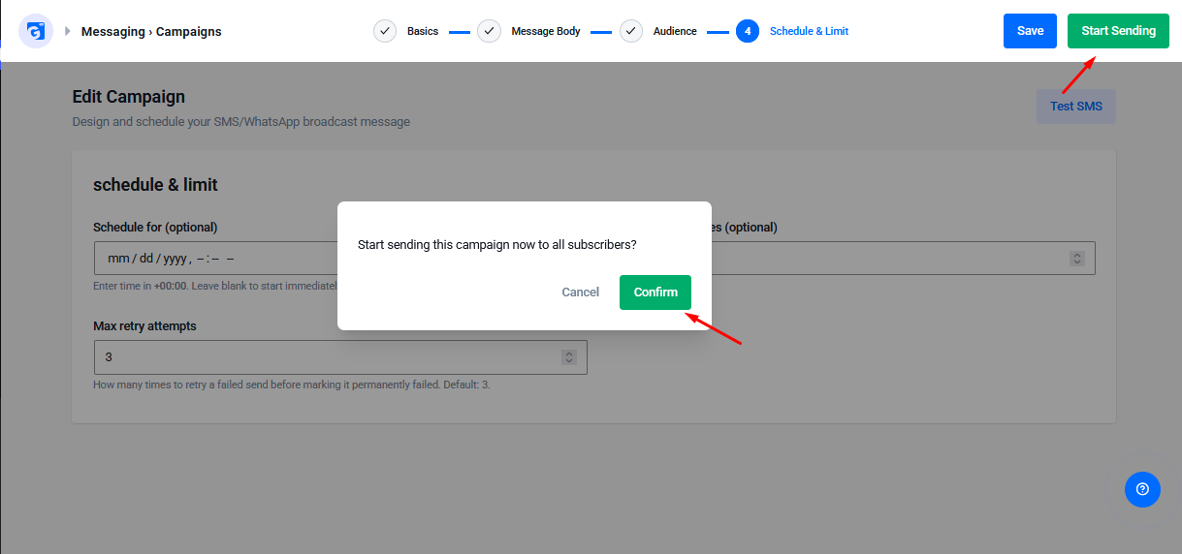Open the Message Body step

[x=546, y=31]
